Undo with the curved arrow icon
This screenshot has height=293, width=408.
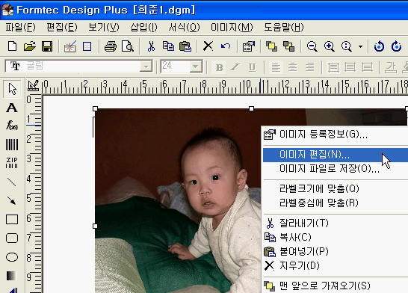pos(226,46)
